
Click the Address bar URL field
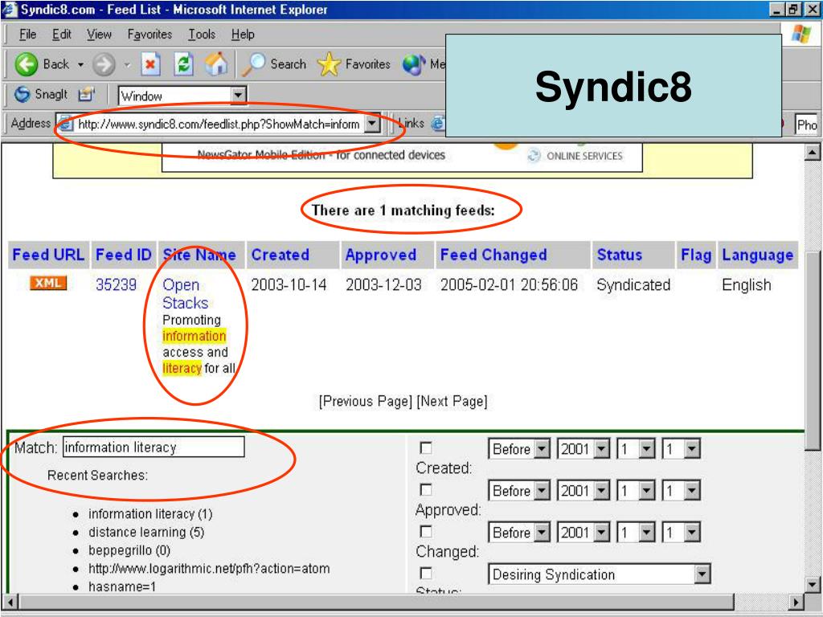point(219,125)
